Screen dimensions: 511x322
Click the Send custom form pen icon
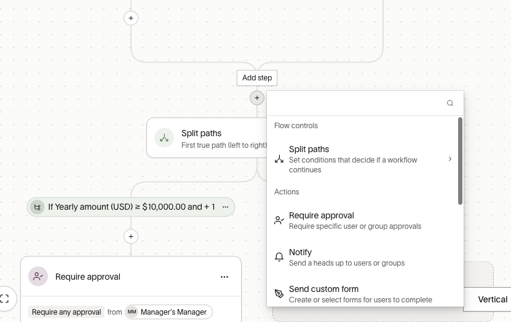(279, 294)
